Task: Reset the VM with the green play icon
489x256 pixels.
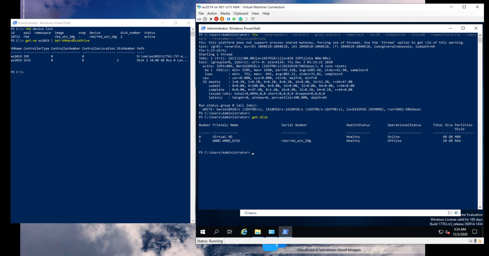Action: click(x=234, y=19)
